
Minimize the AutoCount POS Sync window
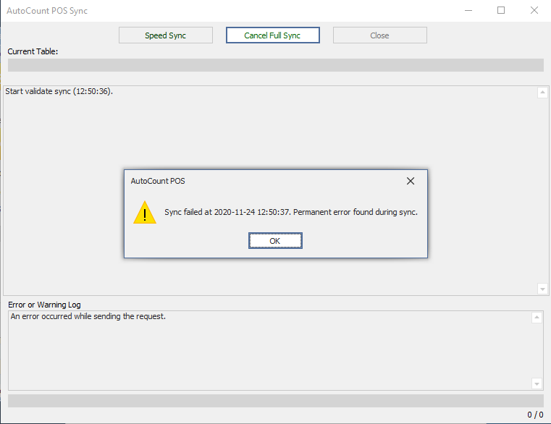click(x=467, y=11)
